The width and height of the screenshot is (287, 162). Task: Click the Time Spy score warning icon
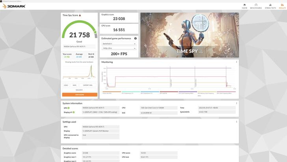(80, 15)
